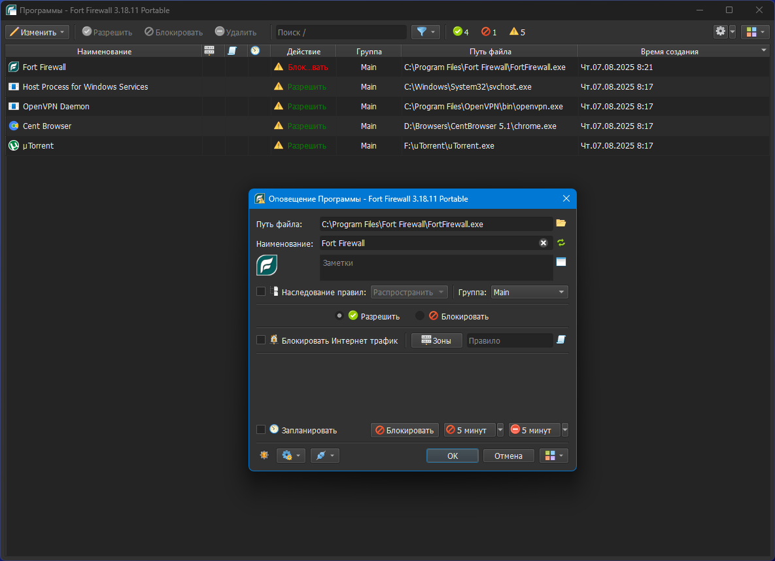Click the warning icon in the Fort Firewall row
Screen dimensions: 775x561
(x=279, y=67)
